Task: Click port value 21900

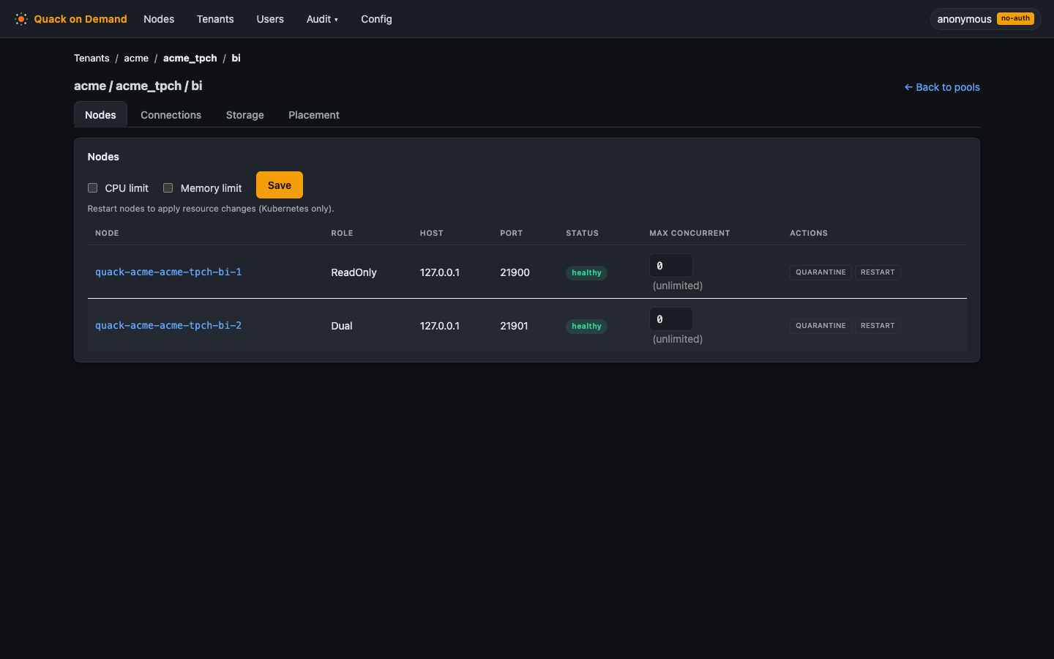Action: point(515,272)
